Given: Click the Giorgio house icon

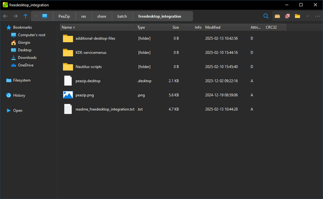Looking at the screenshot, I should coord(13,43).
